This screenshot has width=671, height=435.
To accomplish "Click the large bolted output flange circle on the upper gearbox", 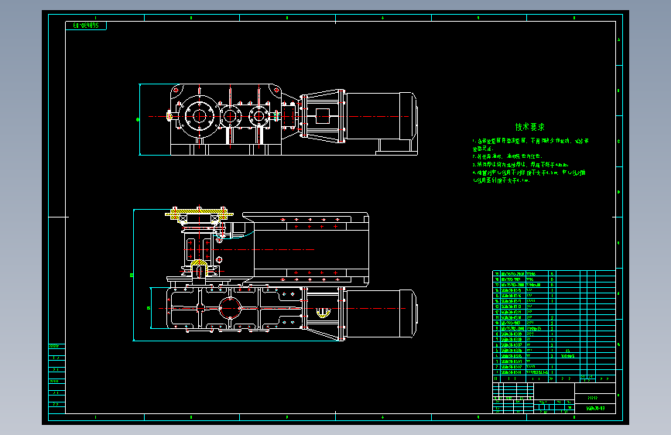I will 199,116.
